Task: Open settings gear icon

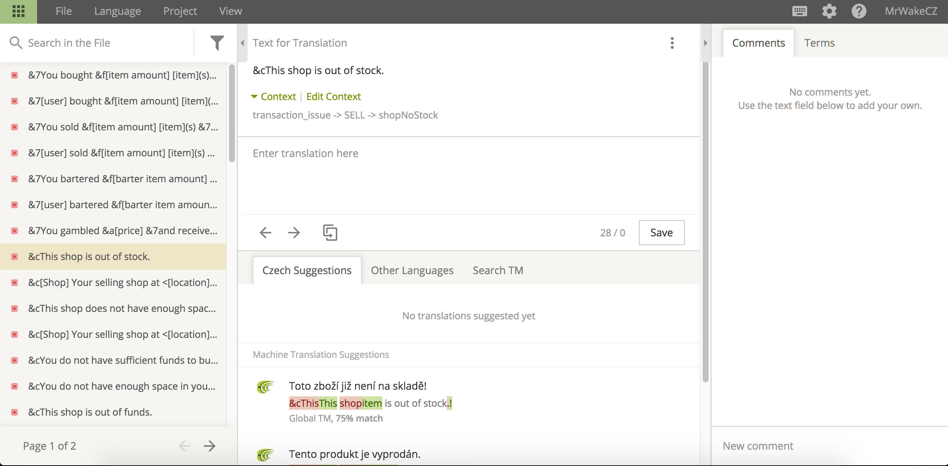Action: pos(829,11)
